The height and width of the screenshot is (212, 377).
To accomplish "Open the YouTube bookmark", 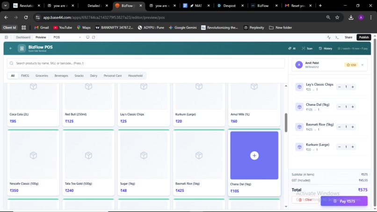I will (x=63, y=28).
